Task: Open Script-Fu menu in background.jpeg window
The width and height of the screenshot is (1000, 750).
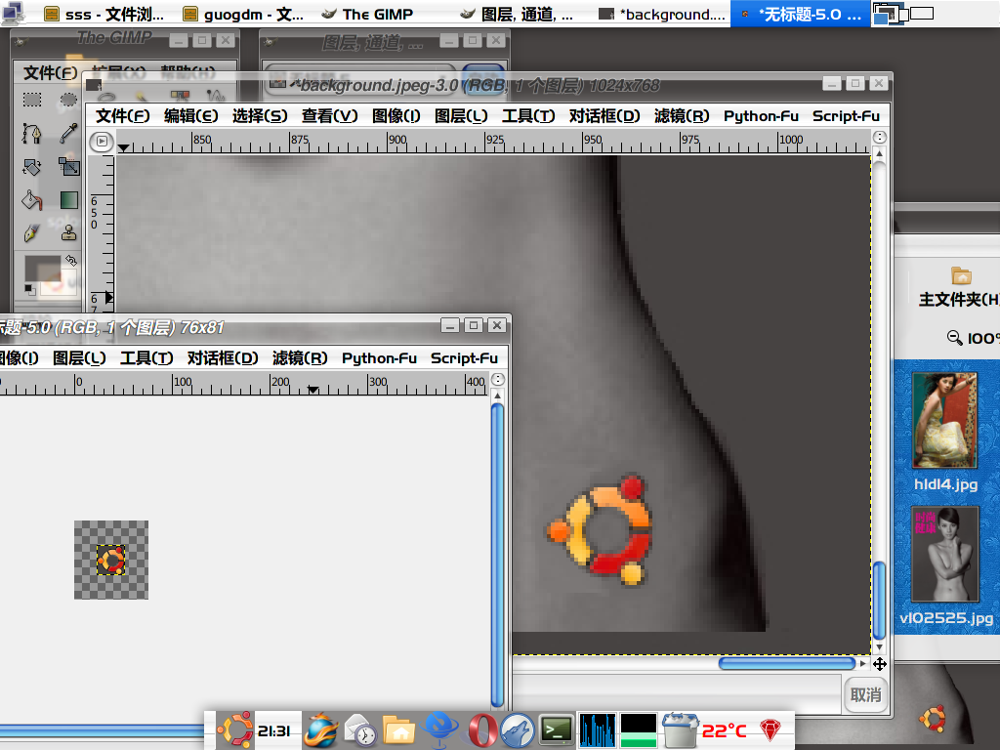Action: [x=846, y=116]
